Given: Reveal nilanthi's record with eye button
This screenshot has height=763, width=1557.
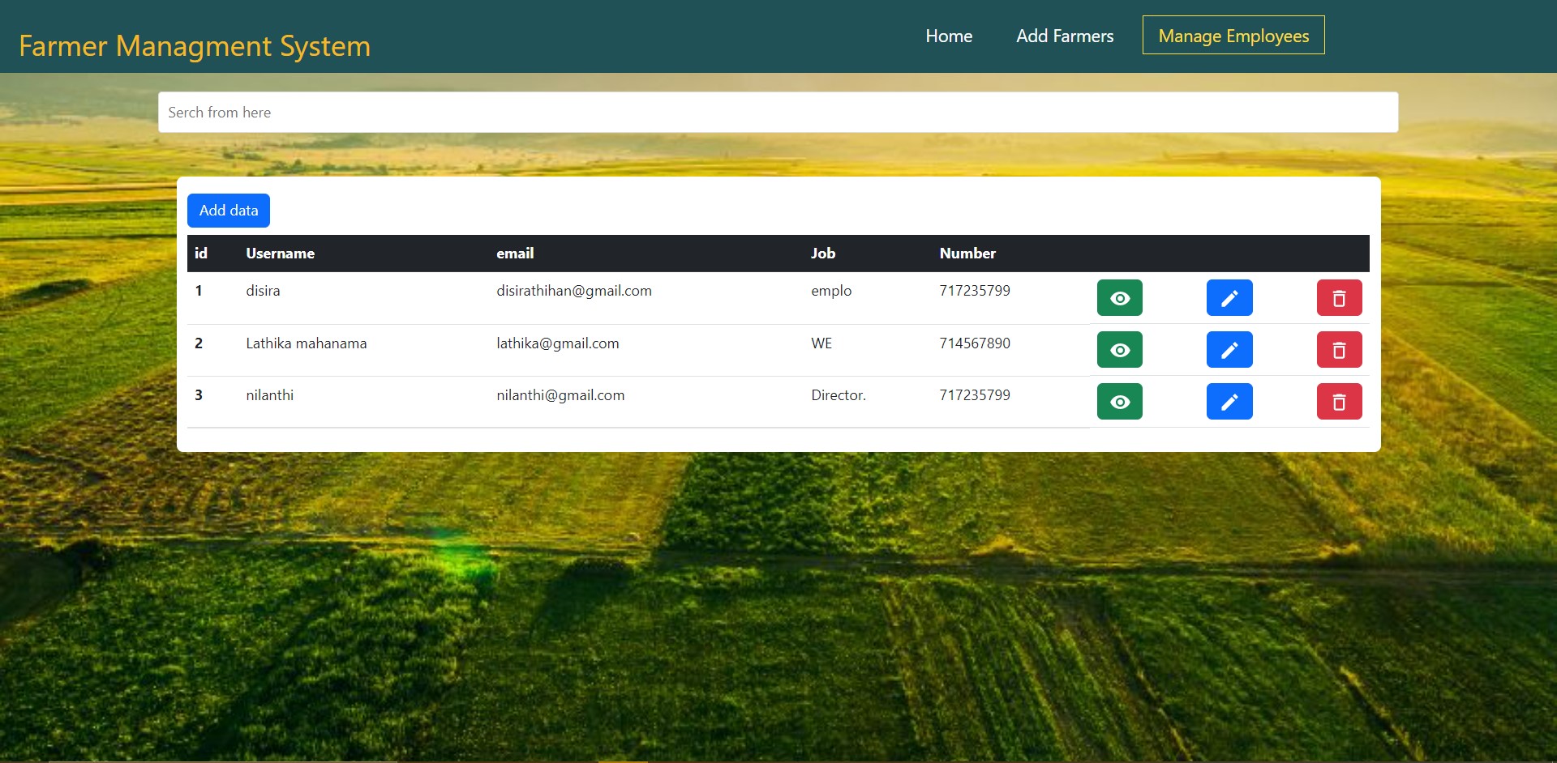Looking at the screenshot, I should click(1120, 401).
